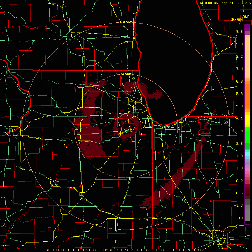Click the OKD label above the color scale
The image size is (252, 252).
pos(246,17)
